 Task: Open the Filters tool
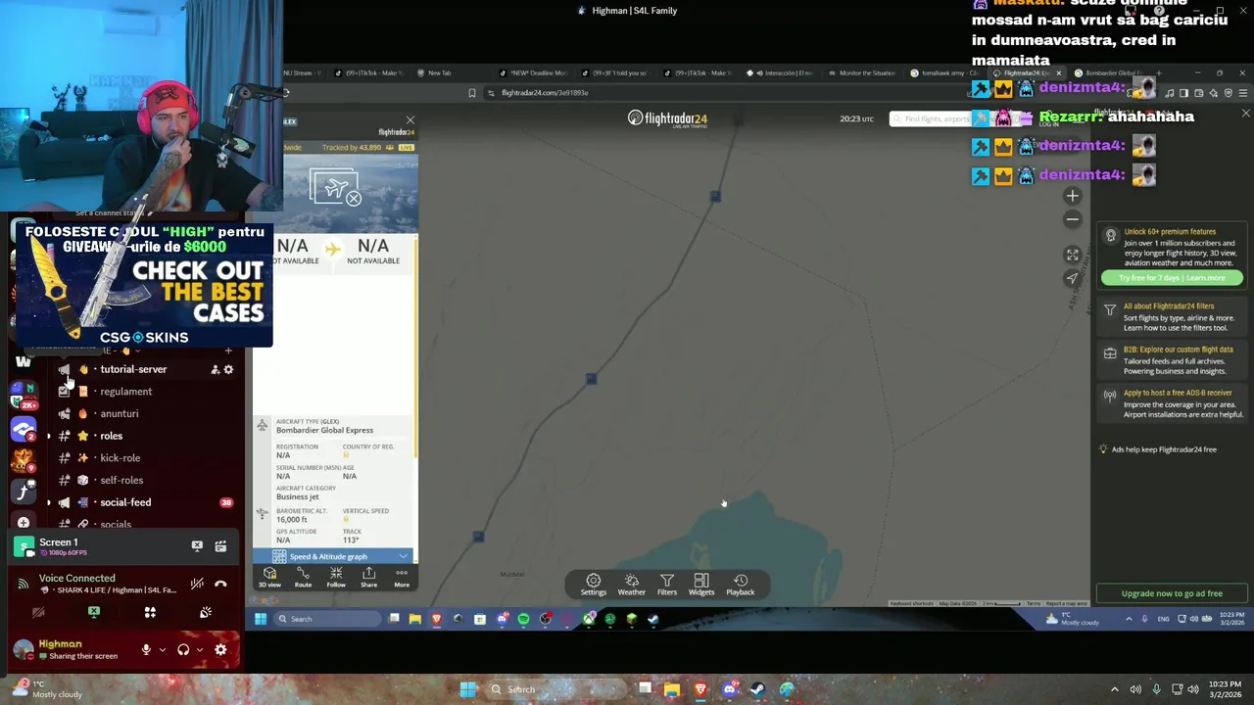[667, 585]
